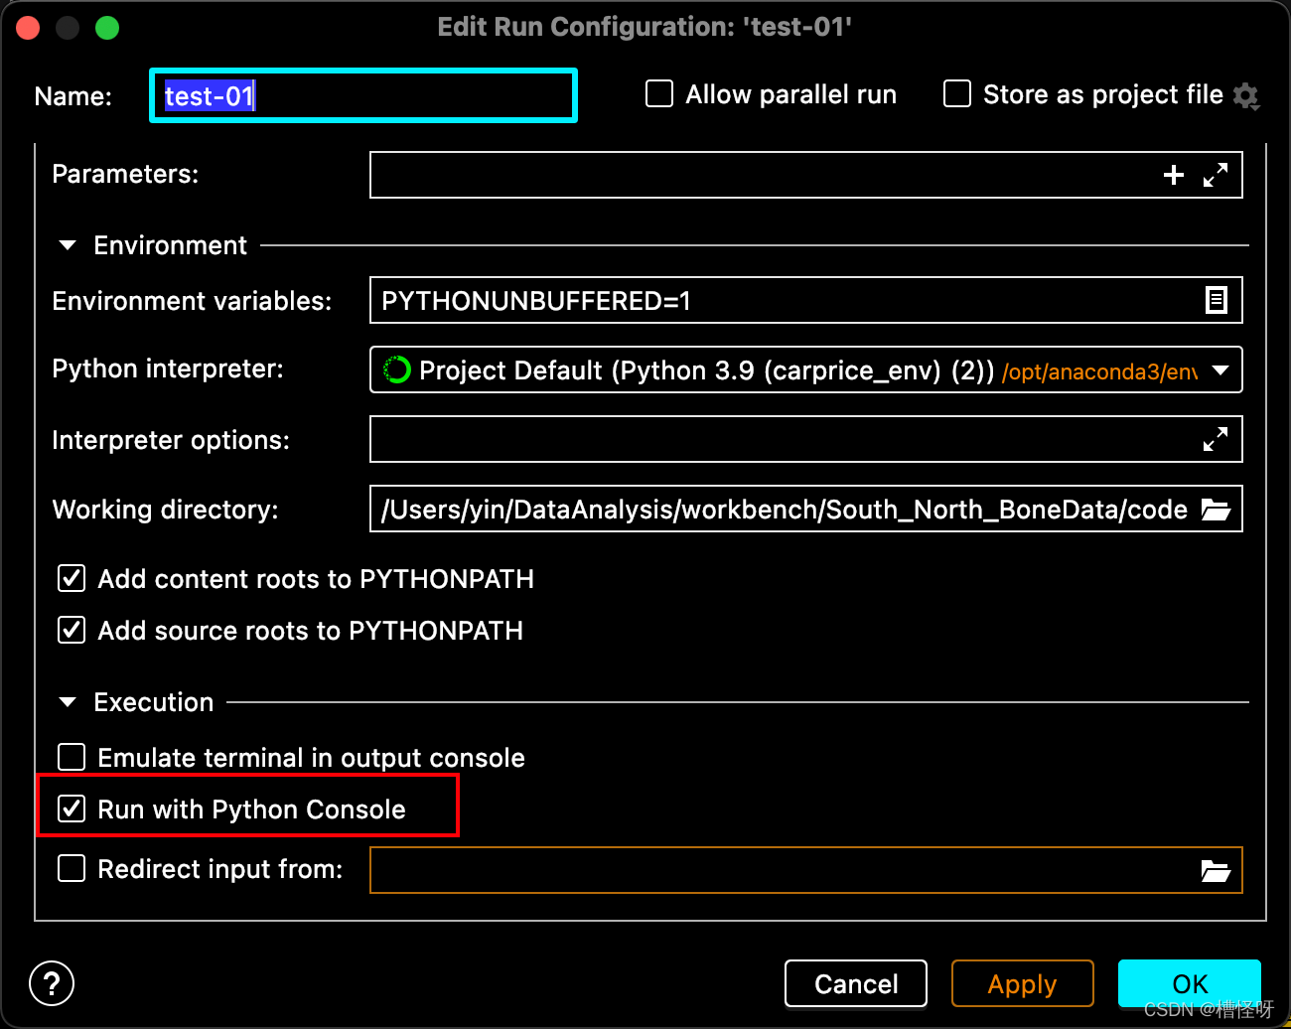1291x1029 pixels.
Task: Click the Apply button
Action: 1023,983
